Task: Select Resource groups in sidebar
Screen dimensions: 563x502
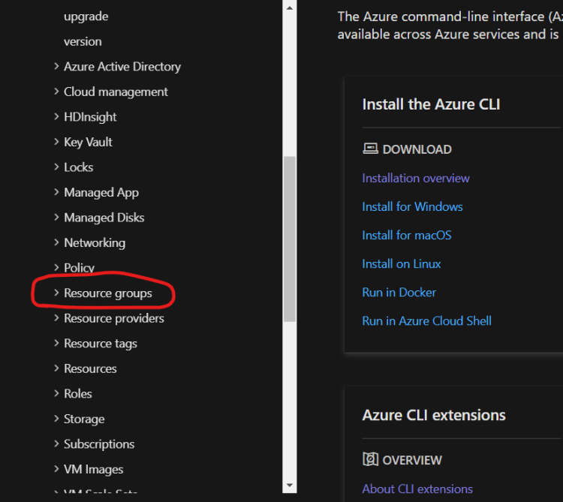Action: click(x=107, y=293)
